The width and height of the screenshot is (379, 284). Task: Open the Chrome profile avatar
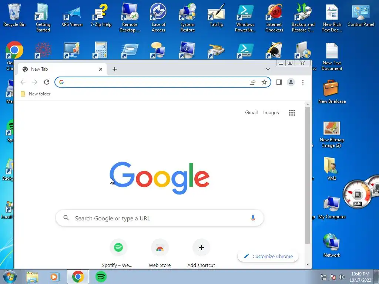pos(291,82)
